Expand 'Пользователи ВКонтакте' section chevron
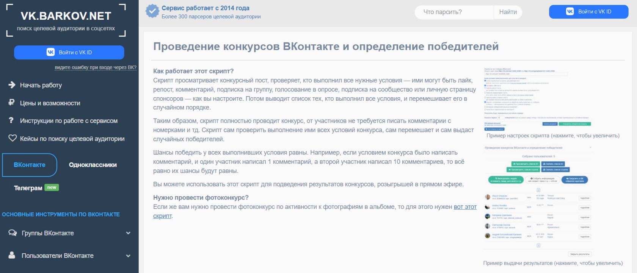 (x=128, y=256)
